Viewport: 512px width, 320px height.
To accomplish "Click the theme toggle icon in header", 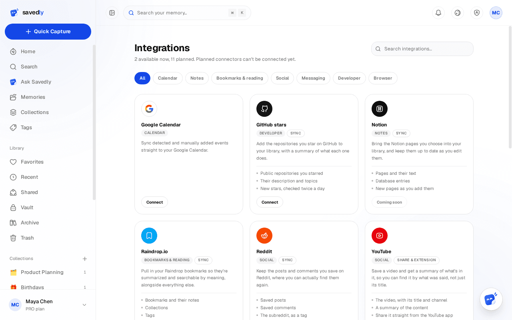I will [x=458, y=13].
